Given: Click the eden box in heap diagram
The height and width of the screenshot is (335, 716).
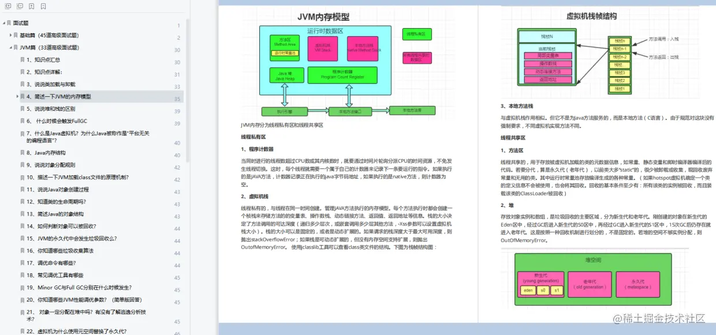Looking at the screenshot, I should [528, 291].
